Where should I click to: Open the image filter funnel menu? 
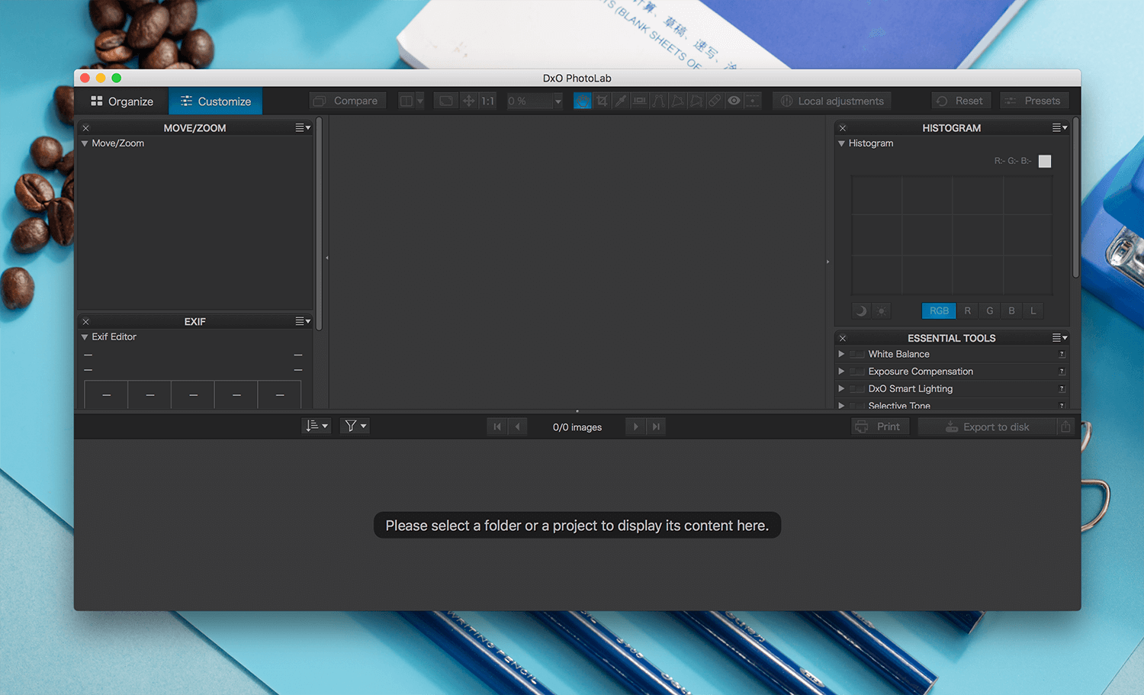(x=355, y=426)
